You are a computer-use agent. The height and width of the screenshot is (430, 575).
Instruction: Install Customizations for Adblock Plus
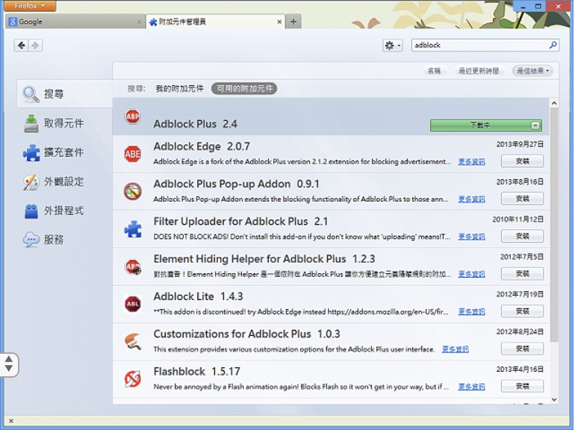pyautogui.click(x=522, y=349)
